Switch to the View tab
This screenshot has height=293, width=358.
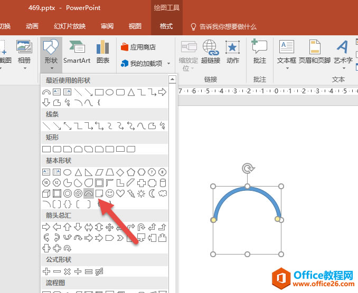click(135, 26)
